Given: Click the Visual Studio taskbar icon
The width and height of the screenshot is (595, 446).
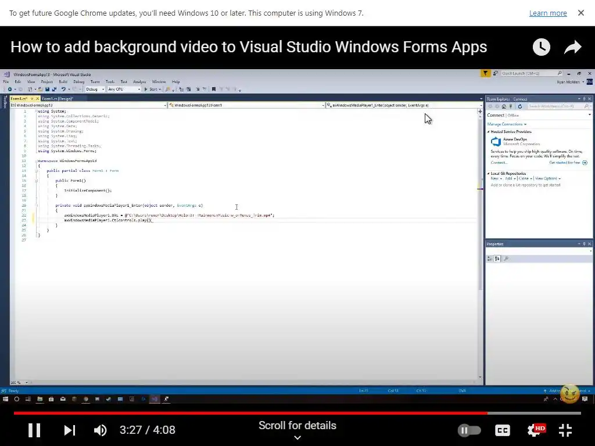Looking at the screenshot, I should pyautogui.click(x=155, y=399).
